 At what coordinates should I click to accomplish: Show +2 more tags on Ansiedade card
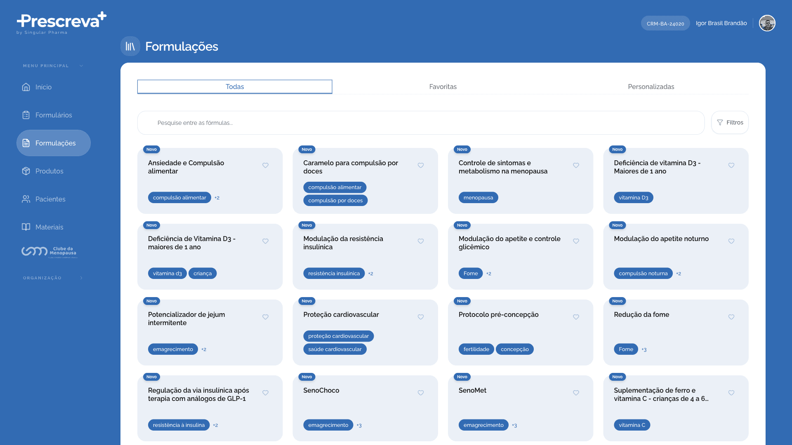click(x=217, y=198)
